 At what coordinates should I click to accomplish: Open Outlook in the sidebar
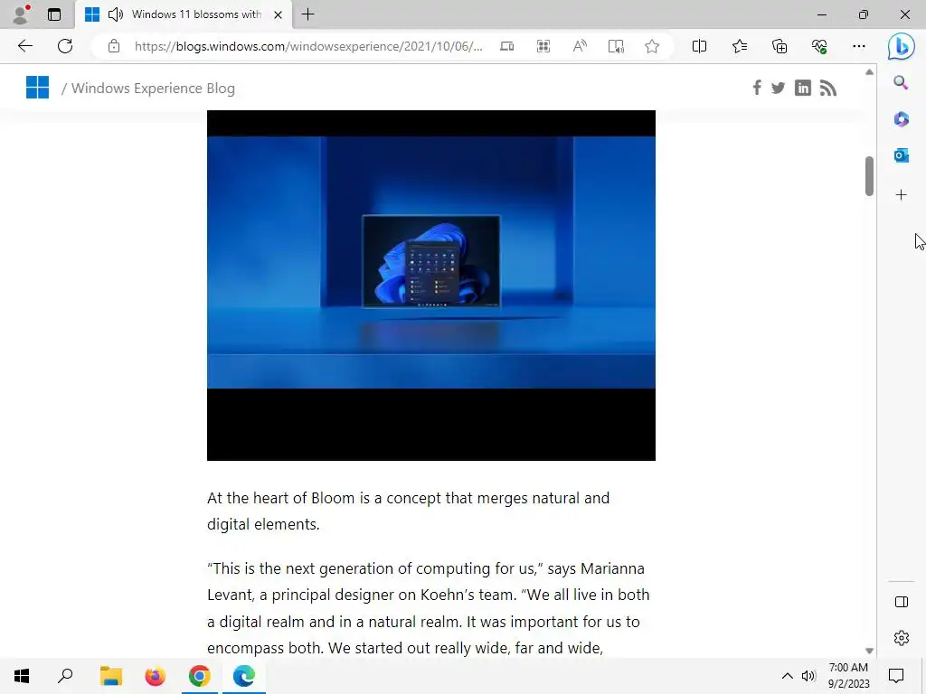[901, 155]
